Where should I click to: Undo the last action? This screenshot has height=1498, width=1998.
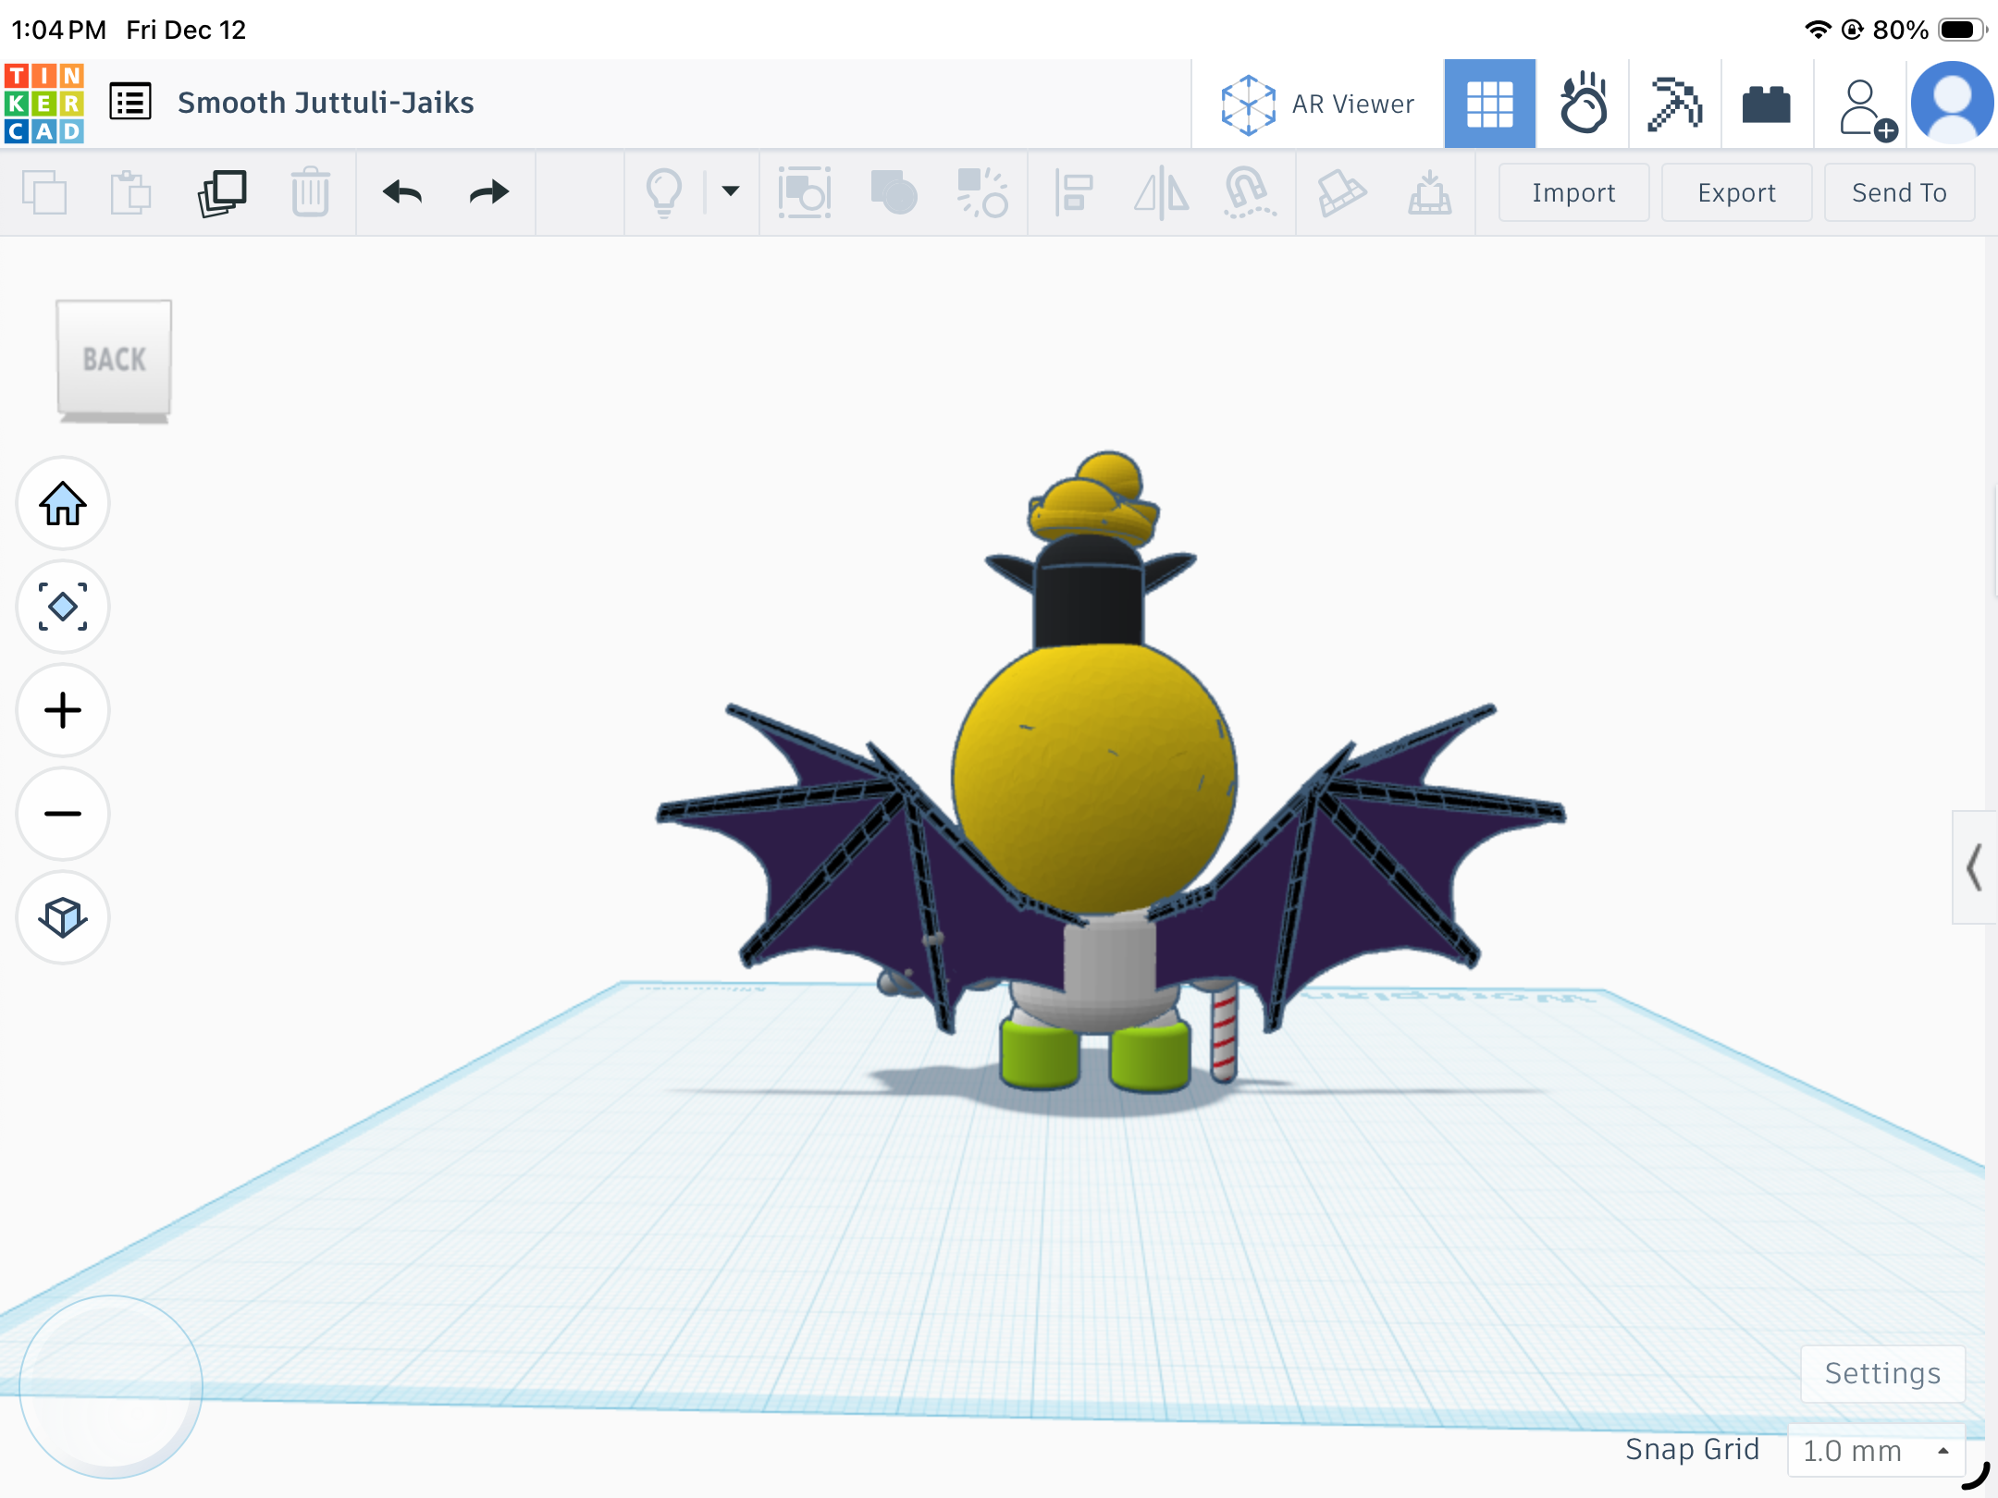pyautogui.click(x=402, y=192)
